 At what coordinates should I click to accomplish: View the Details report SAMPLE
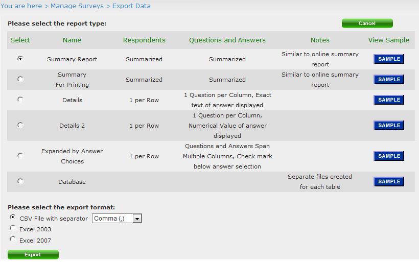[389, 100]
